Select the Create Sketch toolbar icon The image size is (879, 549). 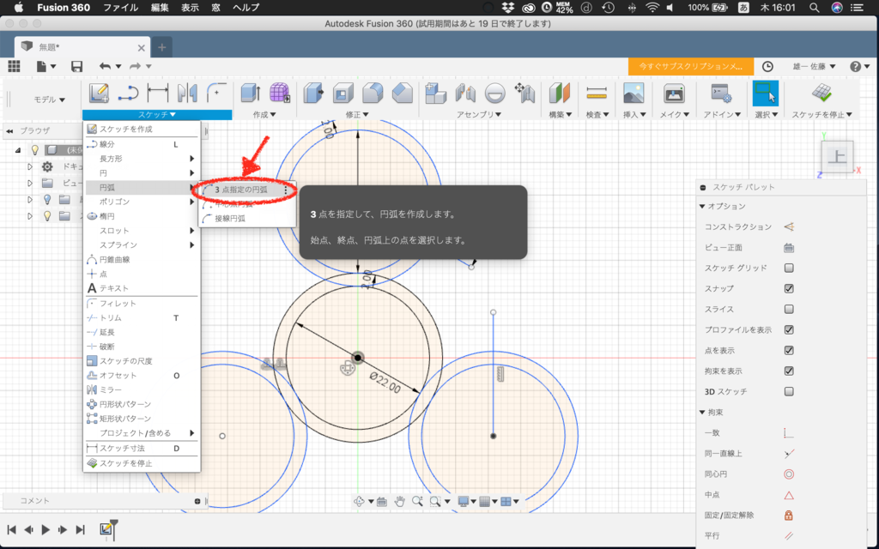pos(100,93)
